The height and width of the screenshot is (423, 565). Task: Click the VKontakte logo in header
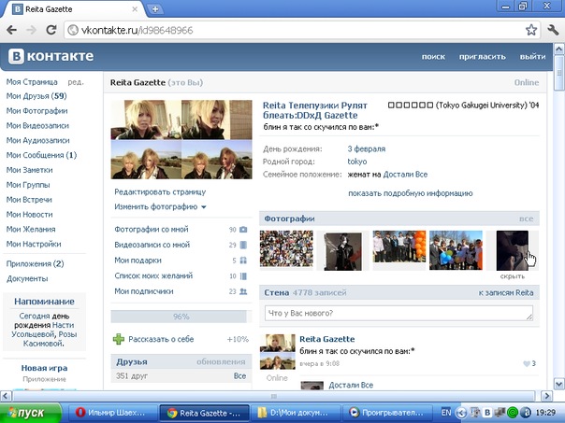click(x=51, y=57)
